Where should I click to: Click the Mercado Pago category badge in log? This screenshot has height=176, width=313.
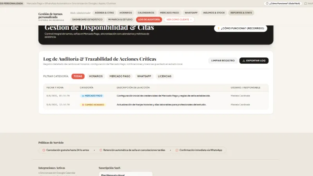point(92,96)
